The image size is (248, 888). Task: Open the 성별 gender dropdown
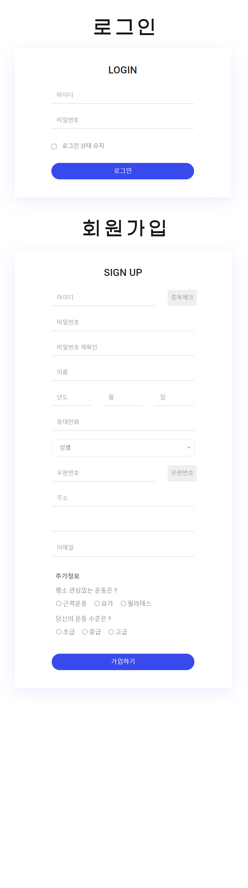123,448
